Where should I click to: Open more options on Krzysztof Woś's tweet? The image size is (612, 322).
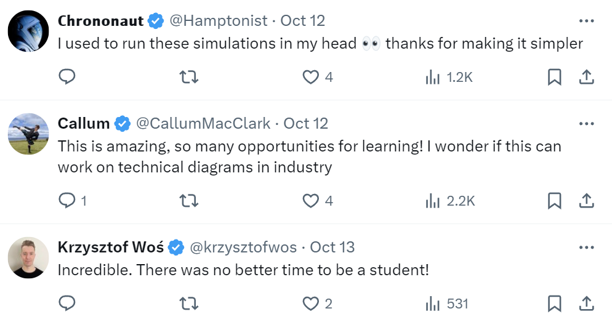pyautogui.click(x=587, y=247)
